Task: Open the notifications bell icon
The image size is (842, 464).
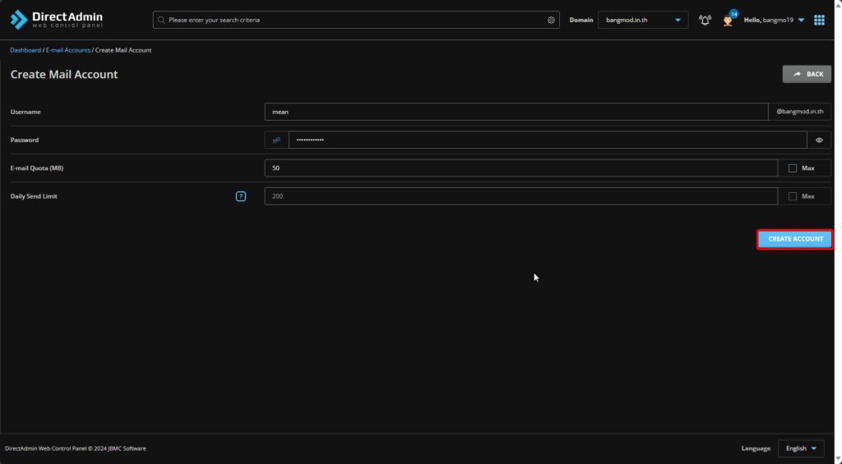Action: (x=705, y=20)
